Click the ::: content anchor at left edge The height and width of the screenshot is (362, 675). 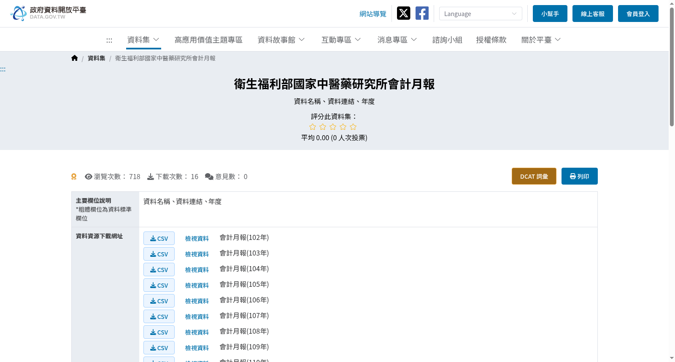(3, 69)
